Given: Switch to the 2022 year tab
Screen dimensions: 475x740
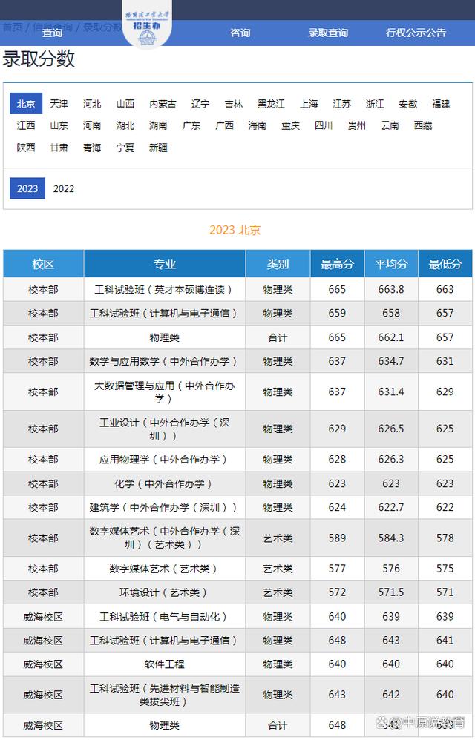Looking at the screenshot, I should [64, 188].
